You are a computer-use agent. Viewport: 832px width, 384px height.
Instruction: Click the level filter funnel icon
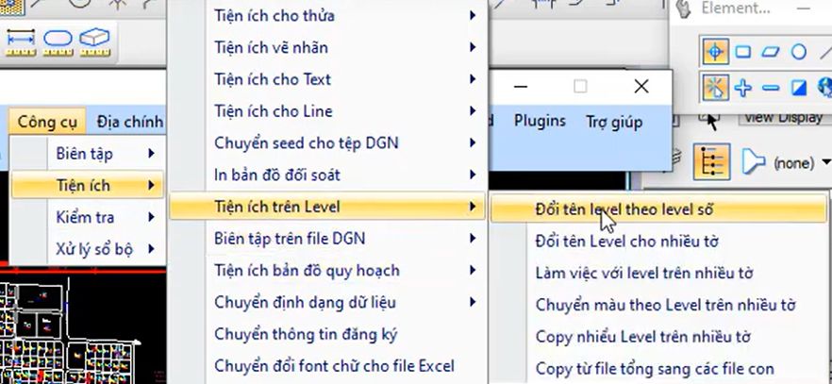(x=753, y=161)
